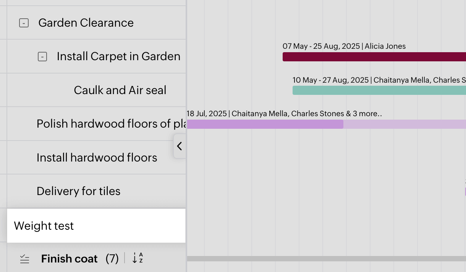Screen dimensions: 466x272
Task: Open the Finish coat task list heading
Action: [70, 259]
